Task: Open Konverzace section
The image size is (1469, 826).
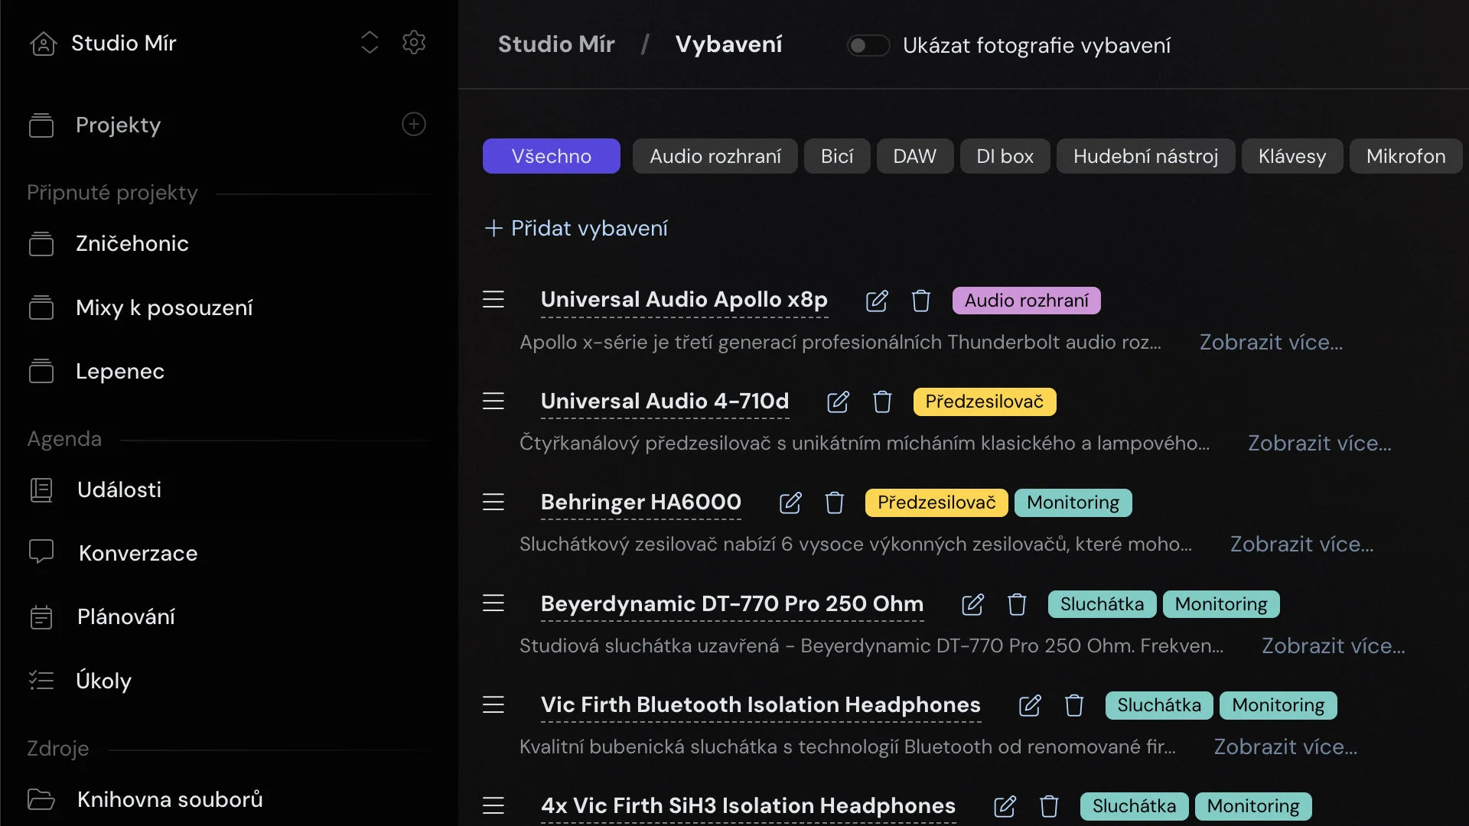Action: click(x=138, y=553)
